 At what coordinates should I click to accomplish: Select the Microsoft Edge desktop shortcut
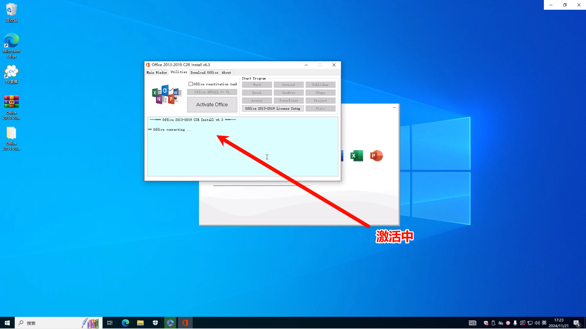[x=11, y=46]
